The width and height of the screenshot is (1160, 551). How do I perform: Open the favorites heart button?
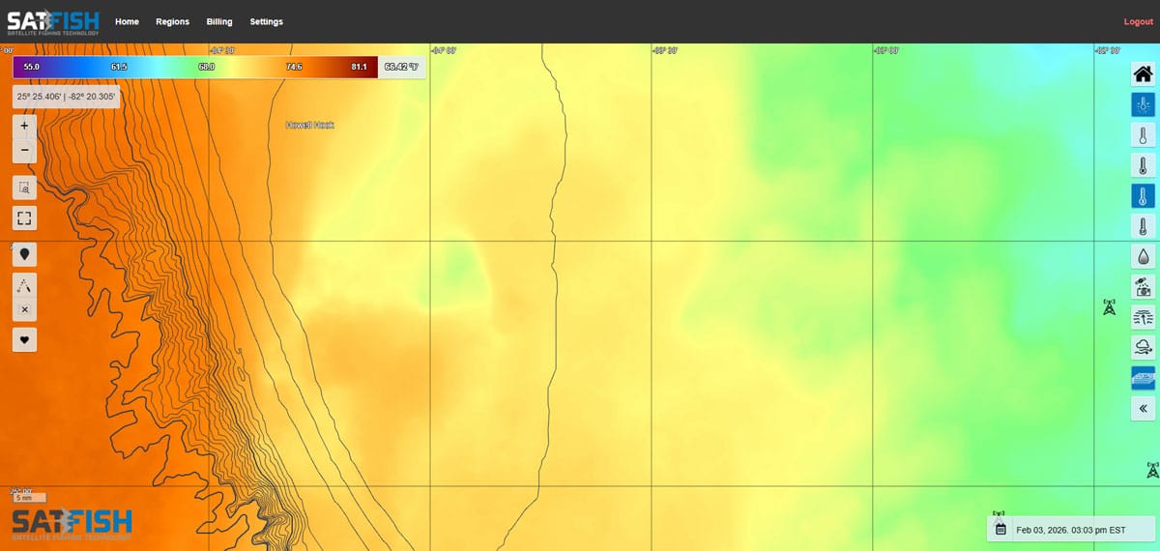pyautogui.click(x=24, y=339)
